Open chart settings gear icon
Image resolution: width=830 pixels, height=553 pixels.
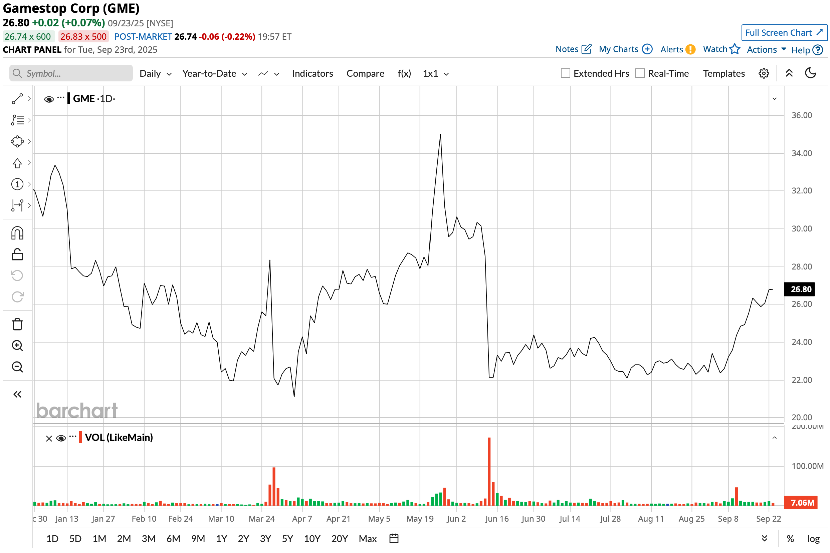point(764,73)
